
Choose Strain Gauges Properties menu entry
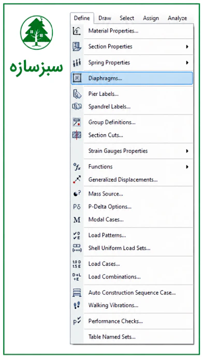click(132, 151)
